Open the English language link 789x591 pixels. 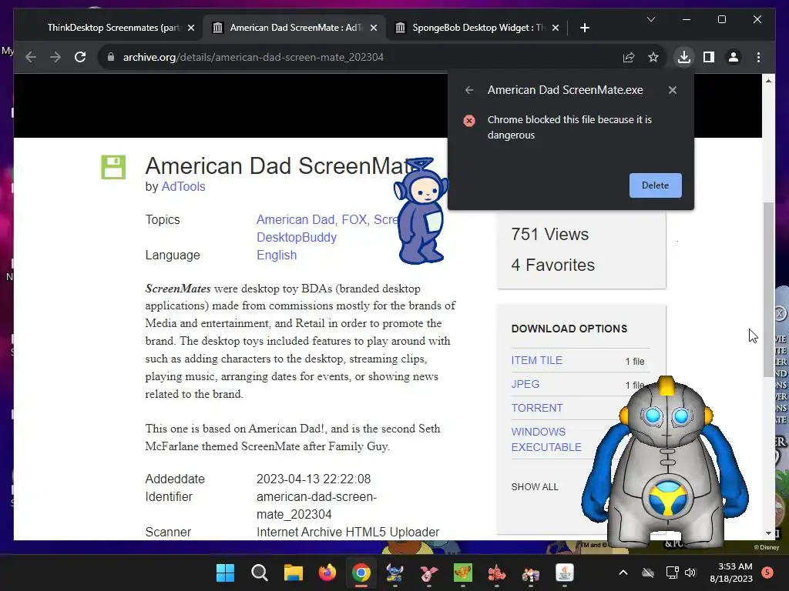pyautogui.click(x=277, y=255)
